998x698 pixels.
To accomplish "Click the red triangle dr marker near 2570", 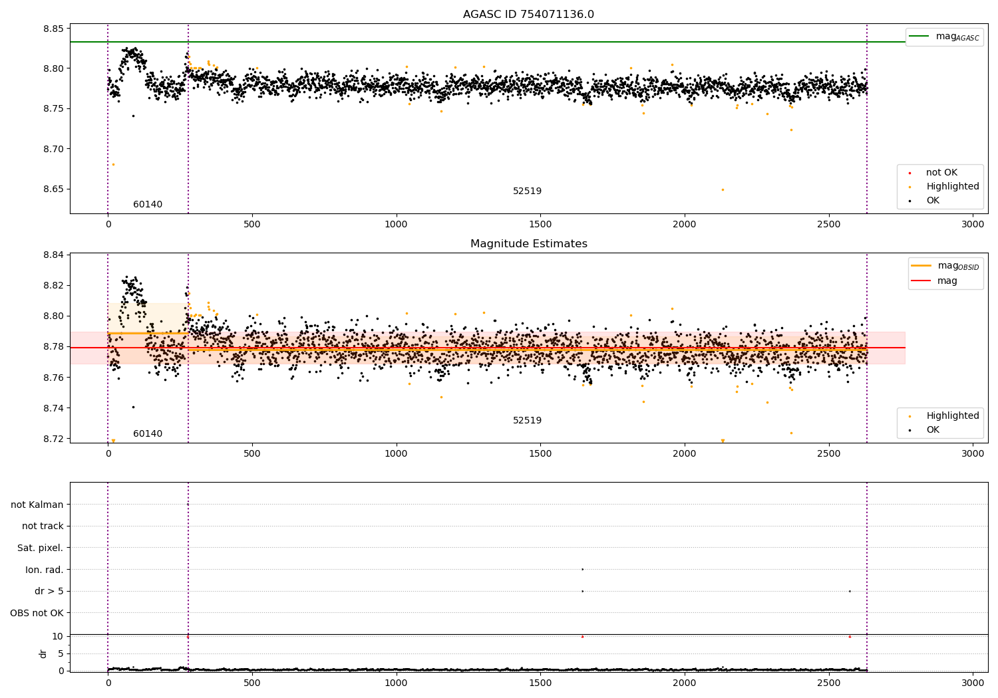I will coord(850,636).
